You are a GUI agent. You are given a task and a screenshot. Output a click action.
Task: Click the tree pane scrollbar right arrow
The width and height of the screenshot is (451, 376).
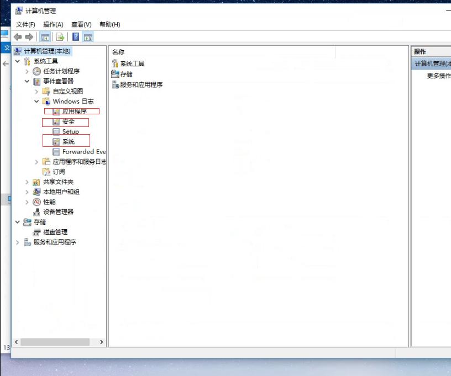101,342
